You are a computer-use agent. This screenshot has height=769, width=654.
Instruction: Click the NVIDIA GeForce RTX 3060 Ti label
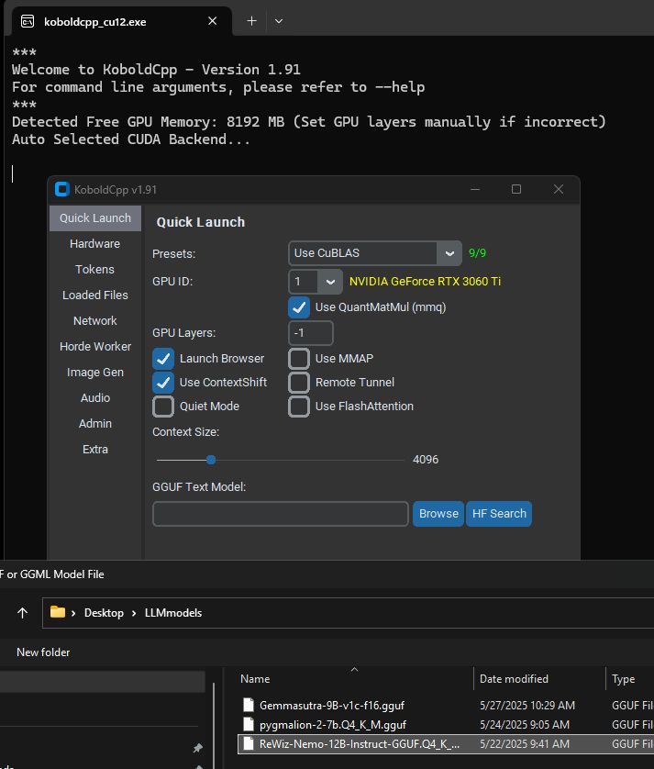coord(425,282)
